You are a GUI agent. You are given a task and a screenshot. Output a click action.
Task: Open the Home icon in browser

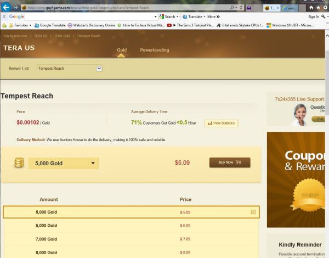click(x=311, y=8)
